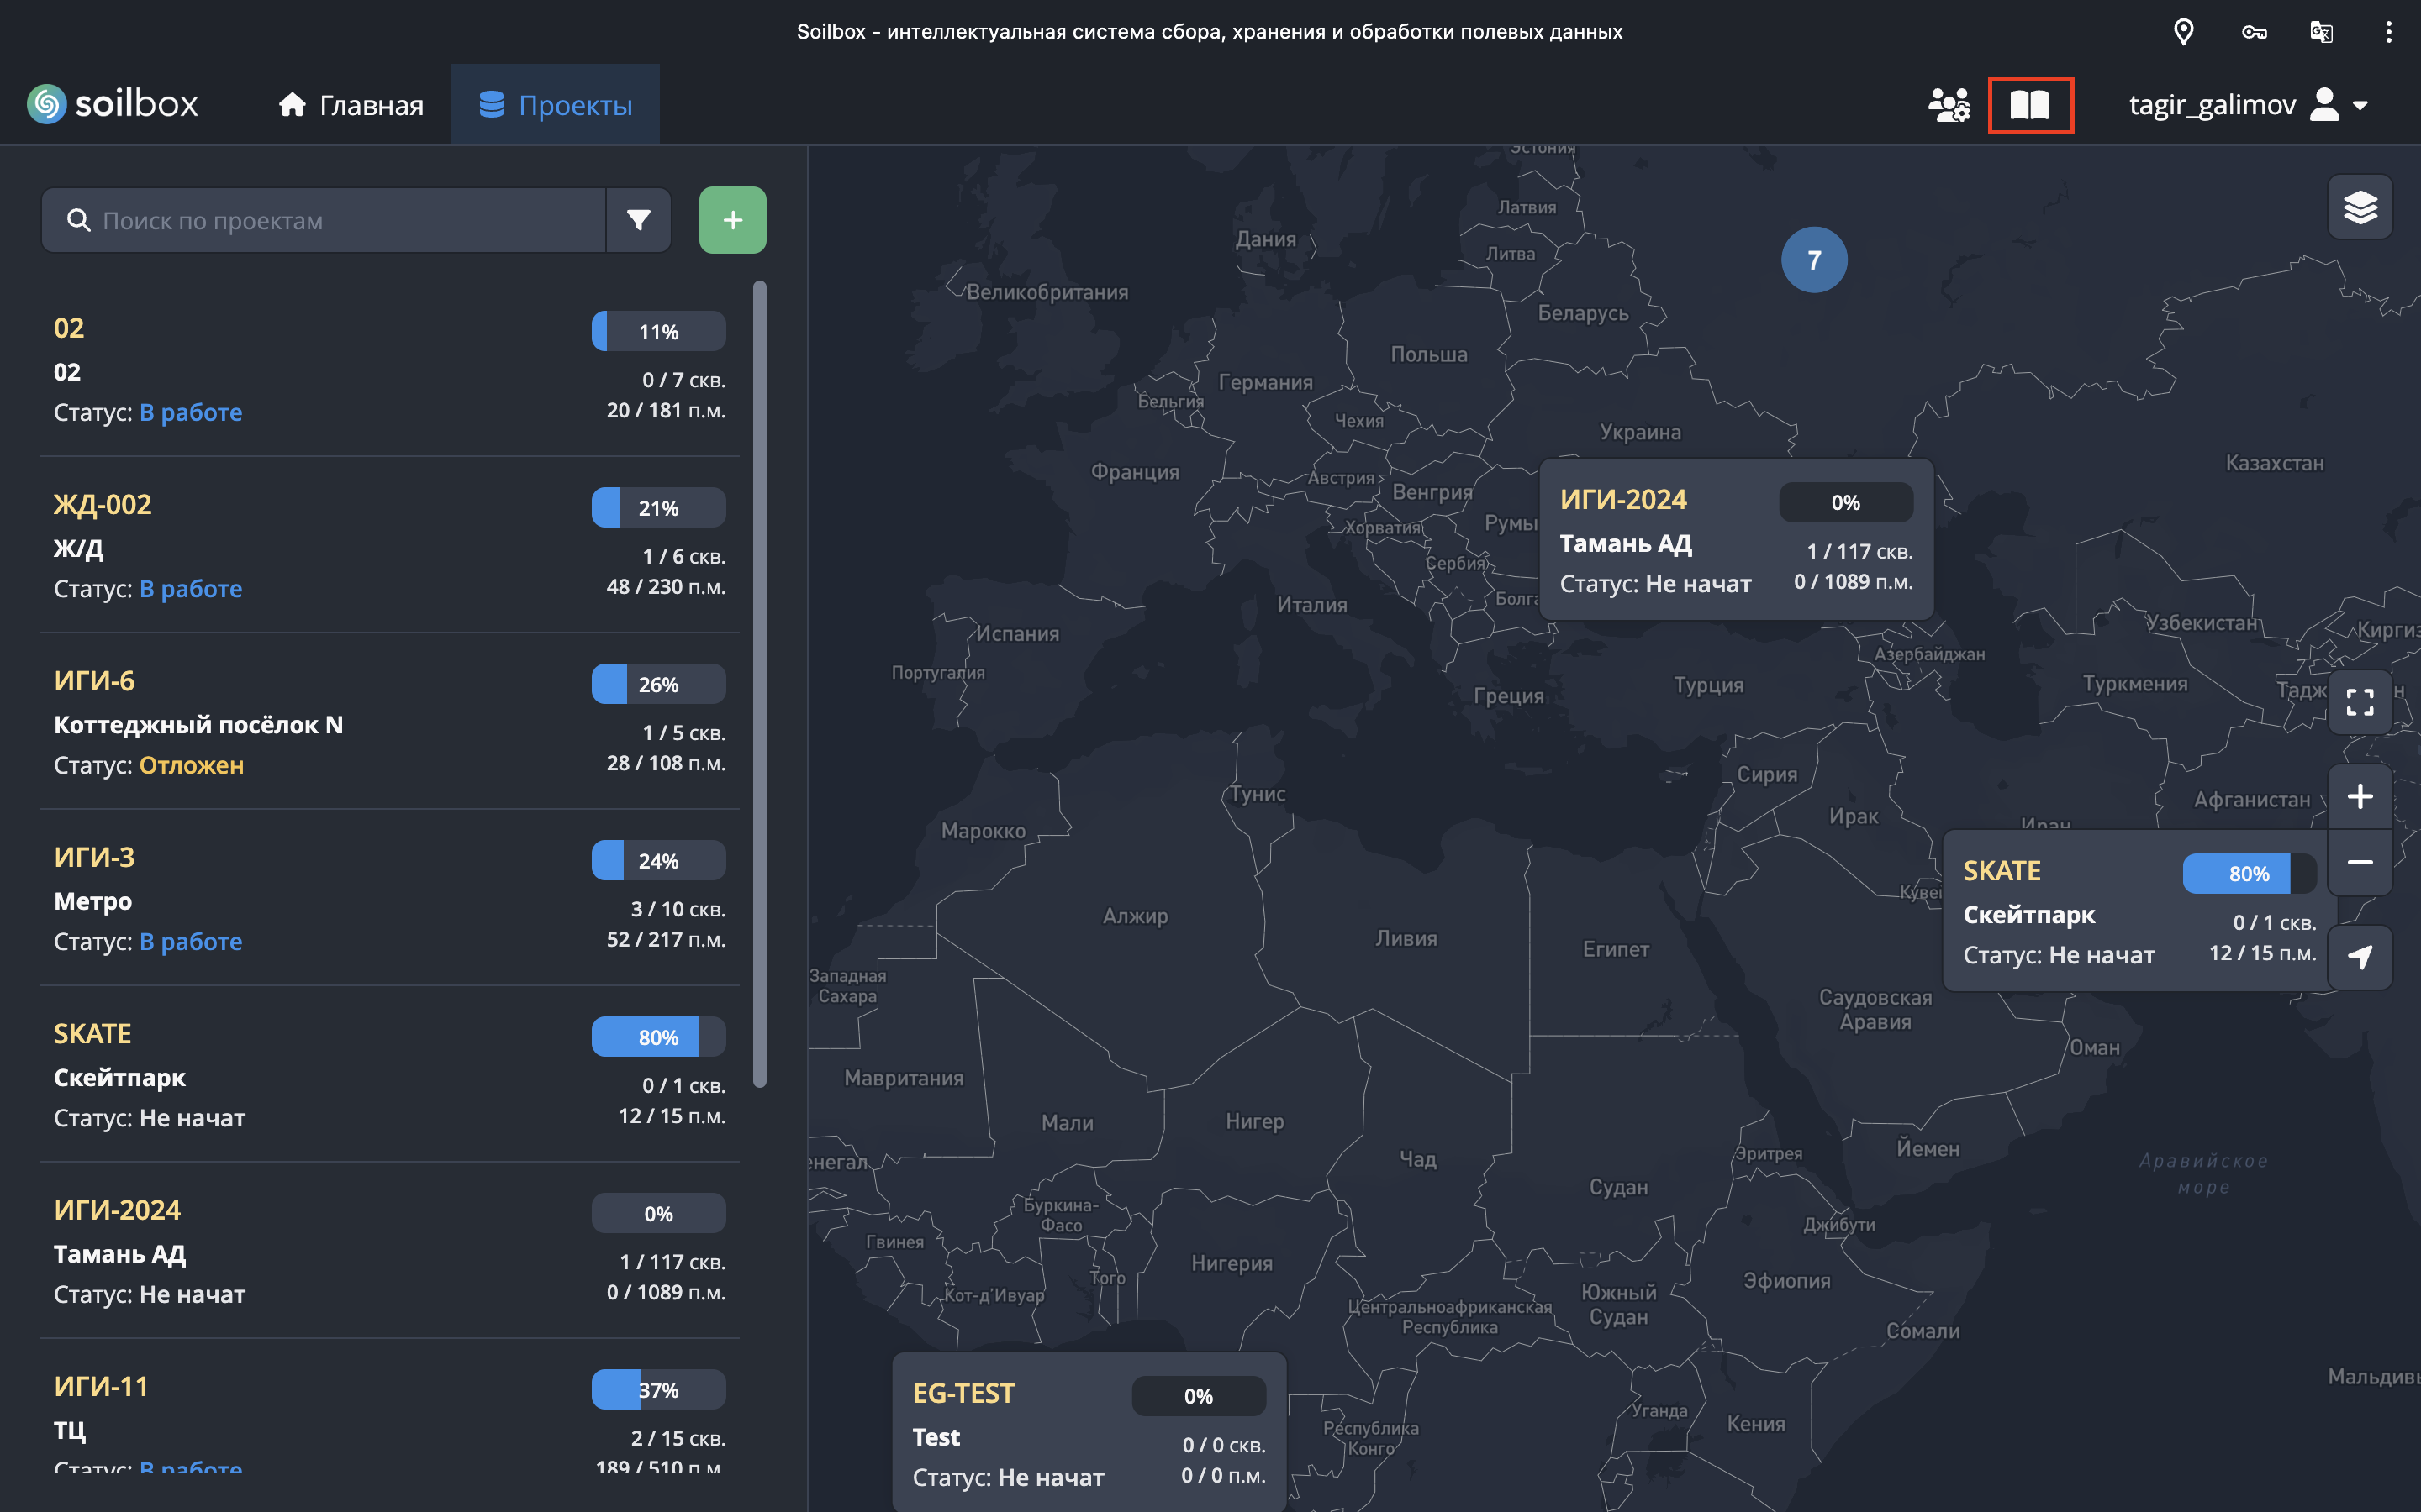Open the Проекты tab

click(x=555, y=105)
